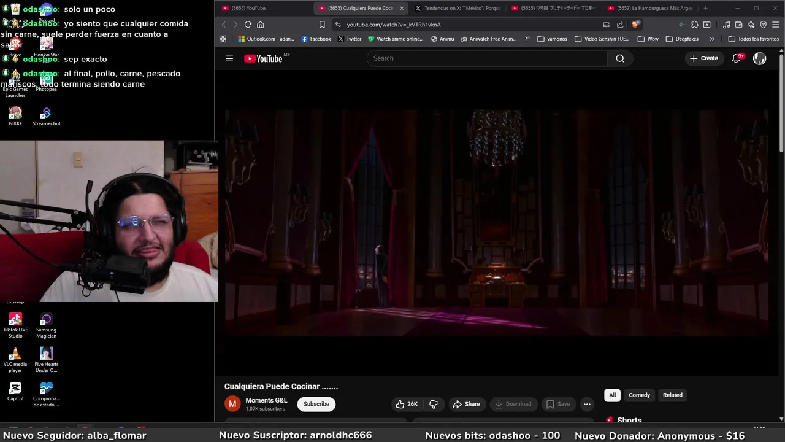Image resolution: width=785 pixels, height=442 pixels.
Task: Open Samsung Magician desktop icon
Action: [x=46, y=326]
